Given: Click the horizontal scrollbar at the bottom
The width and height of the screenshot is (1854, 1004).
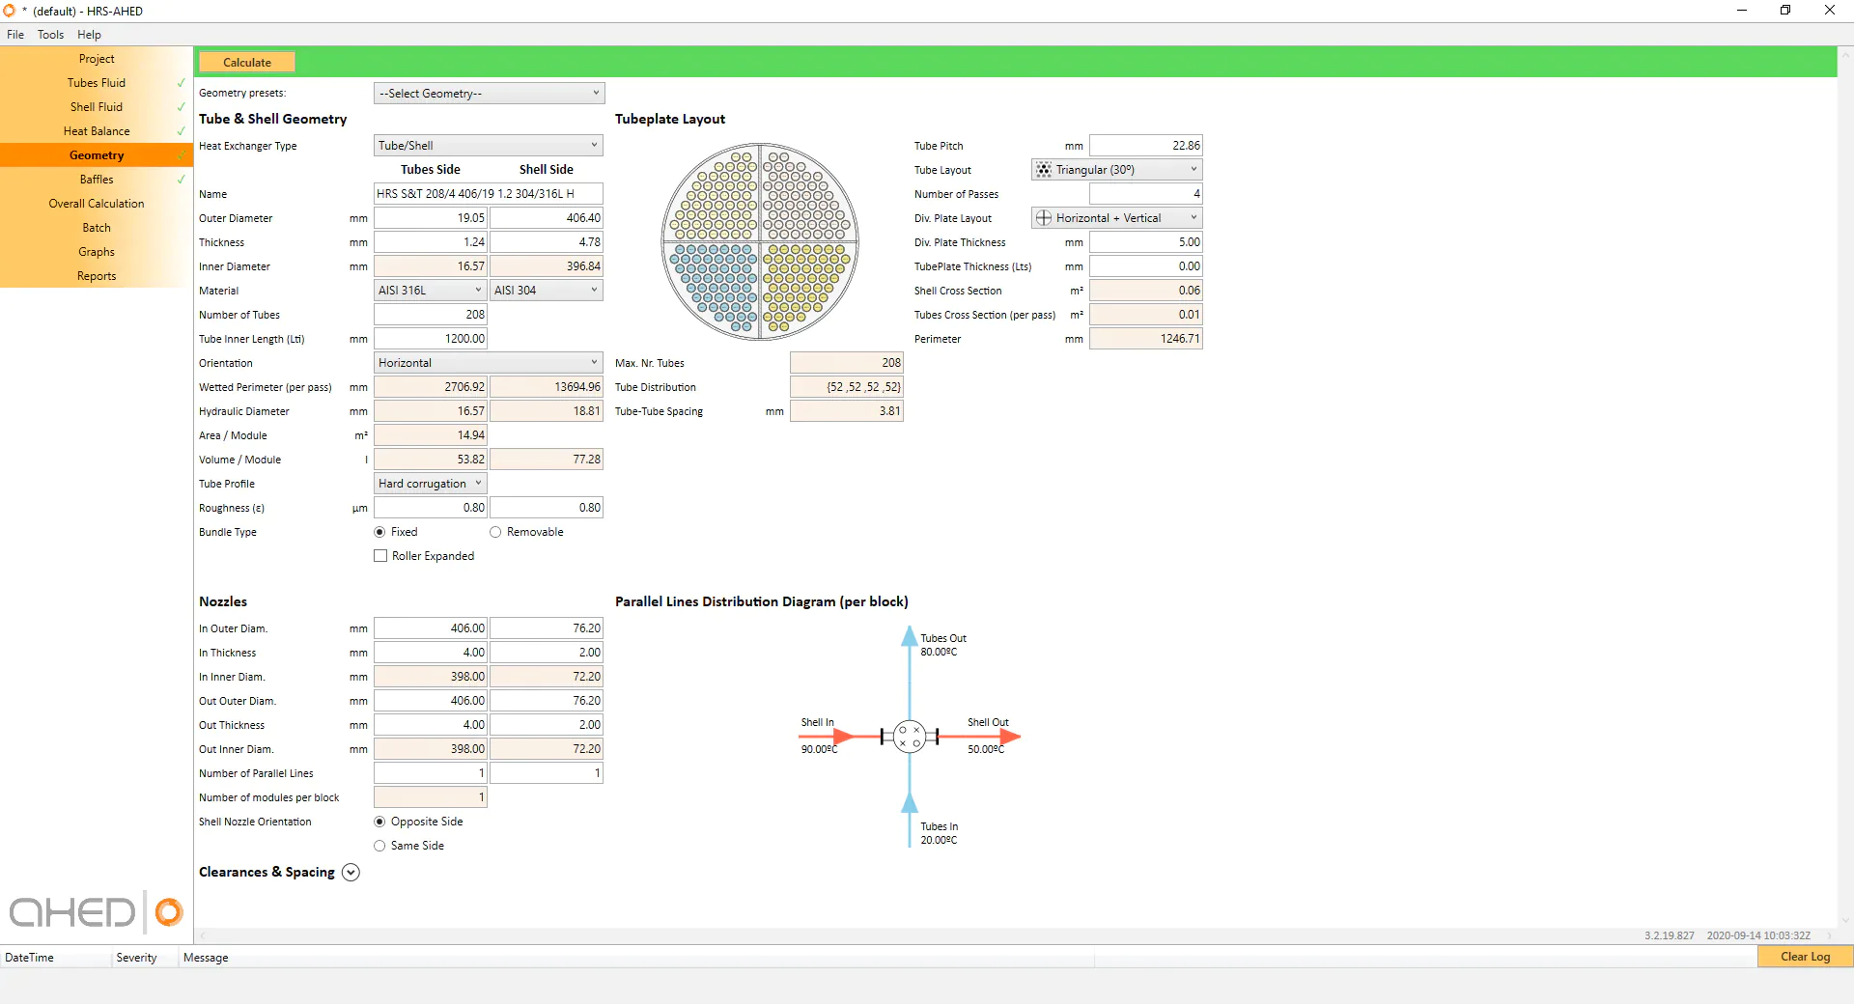Looking at the screenshot, I should (x=1016, y=935).
